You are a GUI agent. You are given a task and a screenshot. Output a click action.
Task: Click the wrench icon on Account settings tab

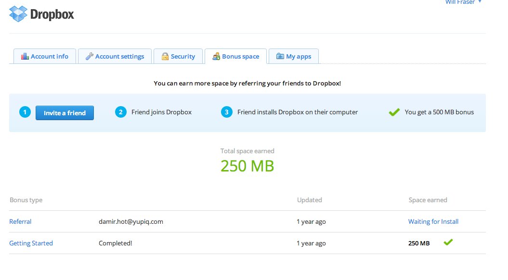tap(90, 57)
